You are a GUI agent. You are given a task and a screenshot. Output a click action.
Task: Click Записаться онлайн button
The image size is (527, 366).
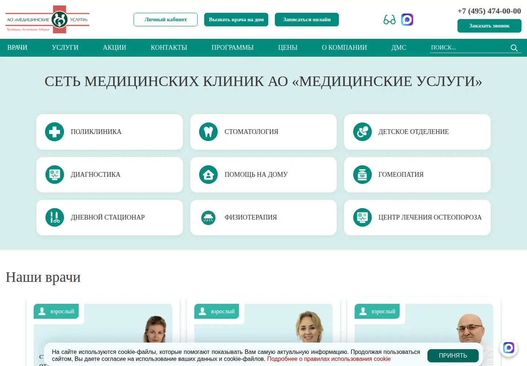coord(307,20)
